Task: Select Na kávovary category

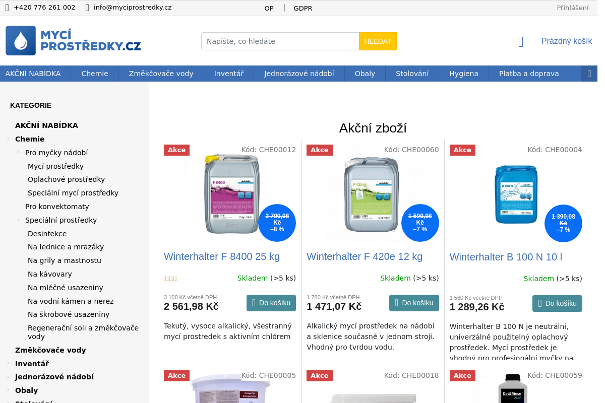Action: click(50, 274)
